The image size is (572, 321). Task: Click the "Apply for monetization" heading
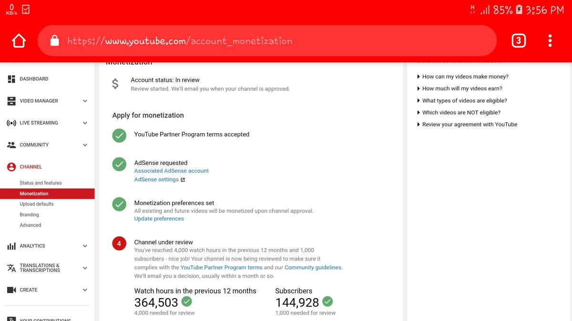[x=148, y=115]
